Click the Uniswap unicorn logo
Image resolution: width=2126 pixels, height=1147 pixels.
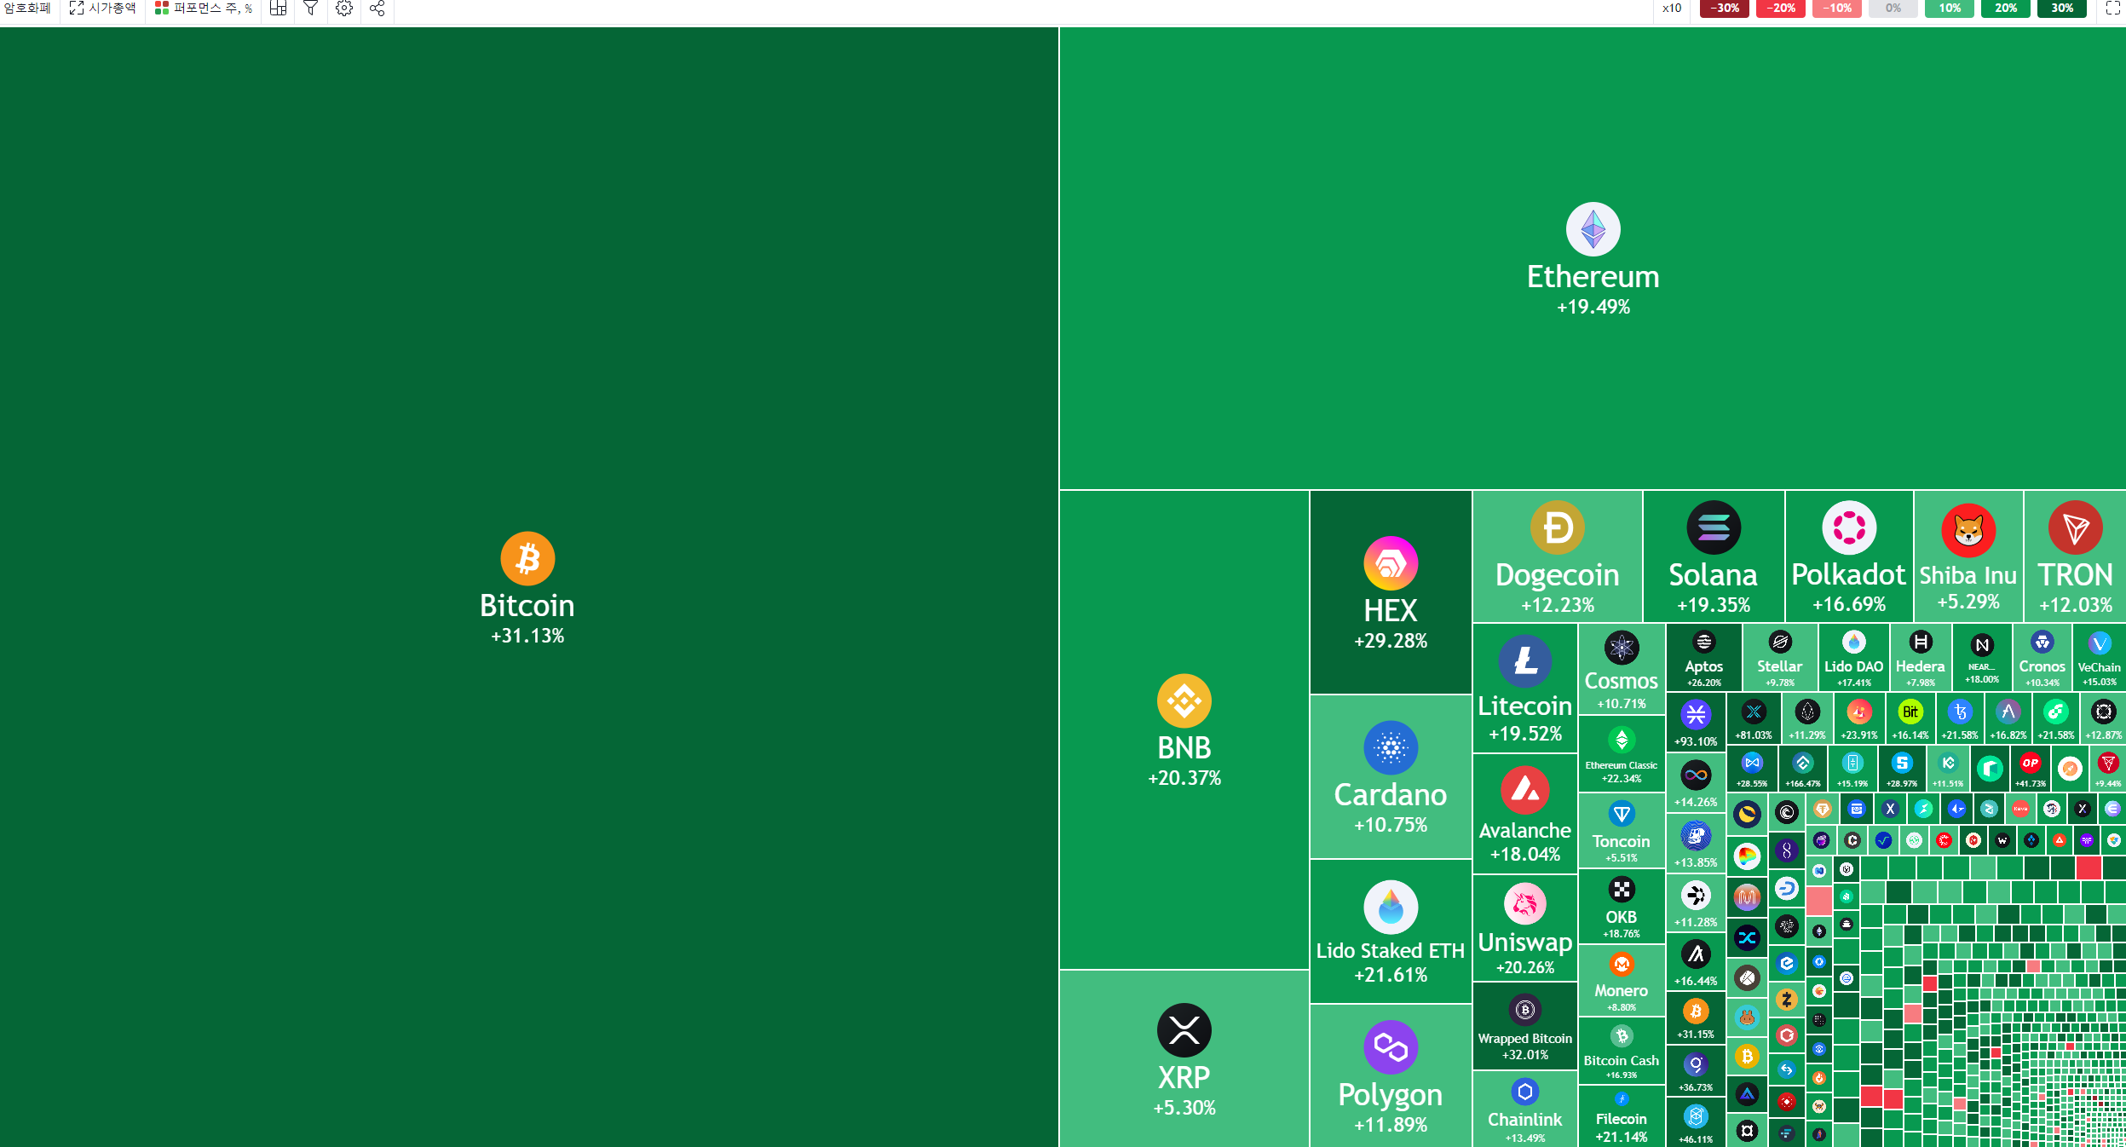(x=1525, y=904)
